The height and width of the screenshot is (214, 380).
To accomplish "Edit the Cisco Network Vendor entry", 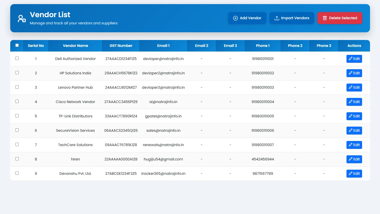I will pos(354,102).
